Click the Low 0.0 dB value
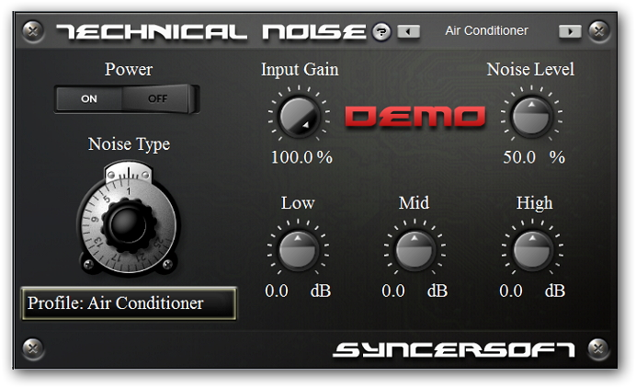636x388 pixels. [x=298, y=291]
